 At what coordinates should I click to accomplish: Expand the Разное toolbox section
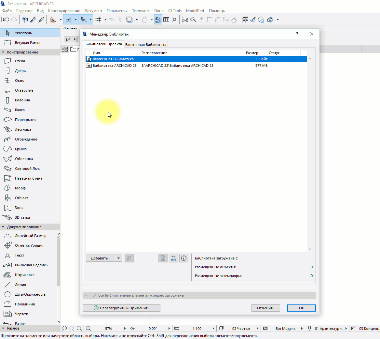(3, 328)
